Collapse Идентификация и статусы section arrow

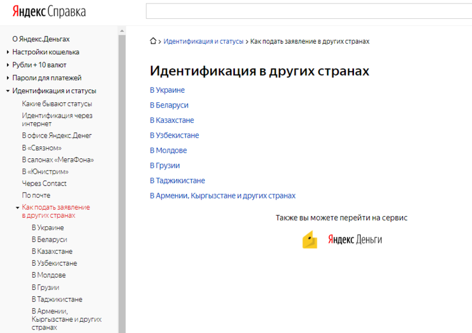coord(8,91)
